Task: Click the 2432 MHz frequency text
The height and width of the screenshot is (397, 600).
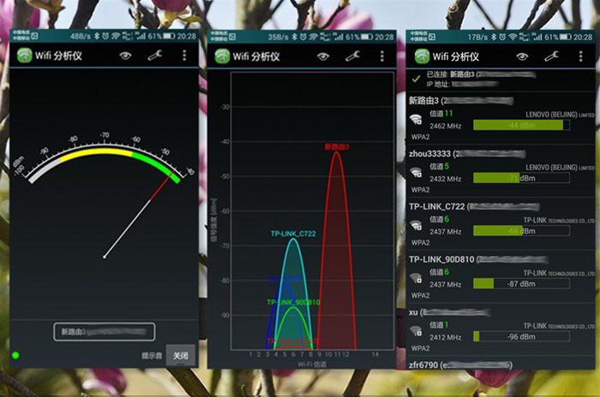Action: click(446, 179)
